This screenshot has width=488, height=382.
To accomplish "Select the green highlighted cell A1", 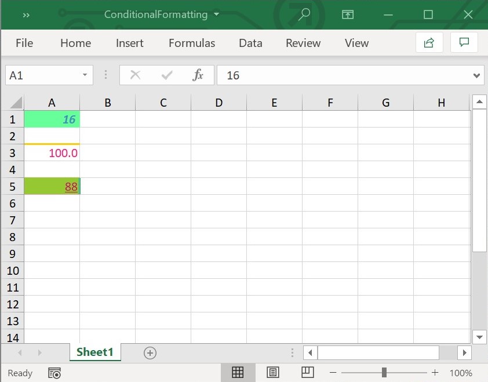I will (52, 119).
